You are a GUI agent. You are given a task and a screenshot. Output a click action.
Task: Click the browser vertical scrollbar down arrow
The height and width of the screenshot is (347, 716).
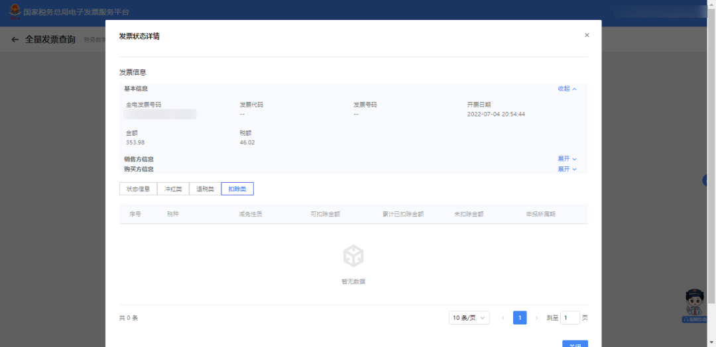point(712,343)
